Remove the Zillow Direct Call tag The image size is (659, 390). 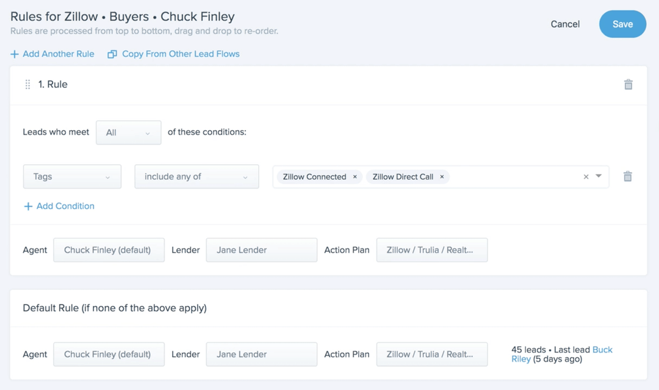(x=442, y=177)
